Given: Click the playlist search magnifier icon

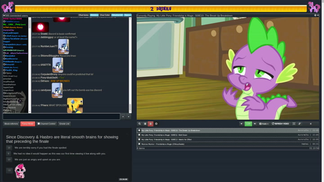Looking at the screenshot, I should click(x=139, y=124).
